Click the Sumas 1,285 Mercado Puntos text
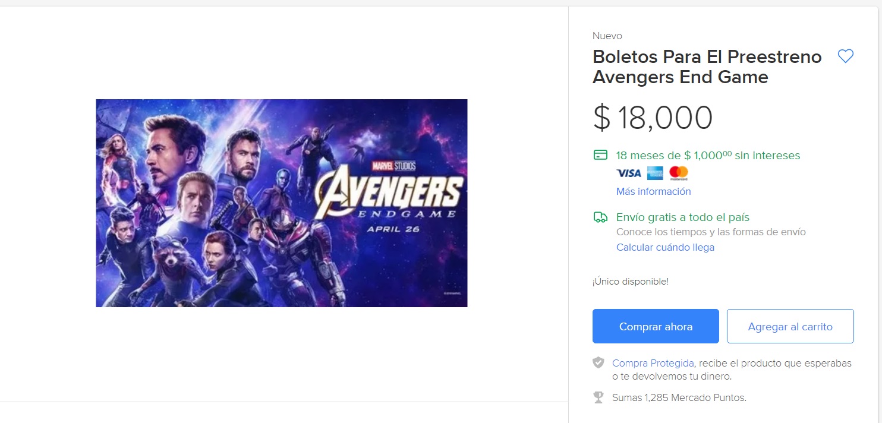Screen dimensions: 882x423 pos(679,397)
